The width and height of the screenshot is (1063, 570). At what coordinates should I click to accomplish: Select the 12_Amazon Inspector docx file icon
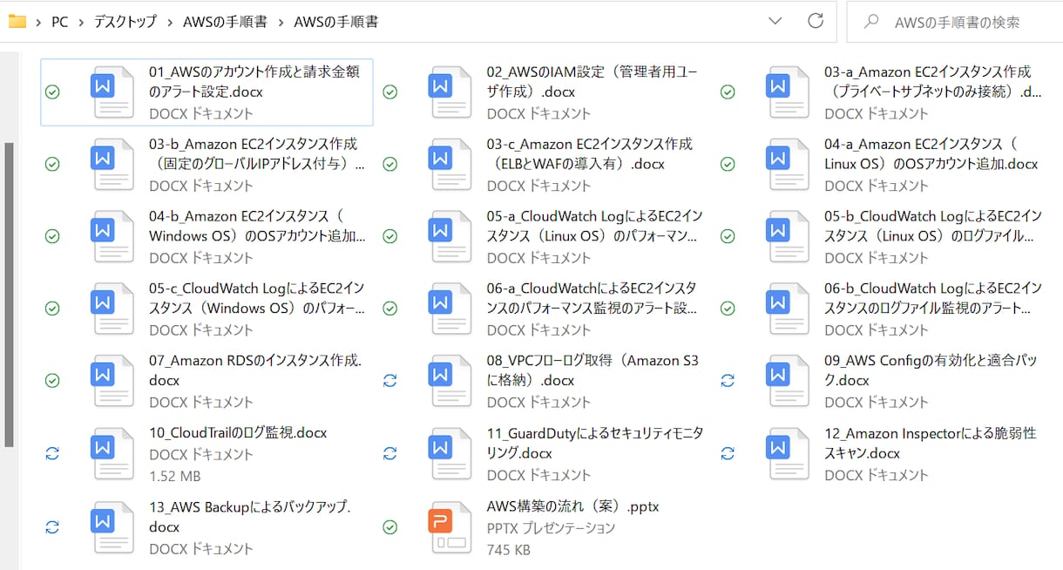click(789, 453)
